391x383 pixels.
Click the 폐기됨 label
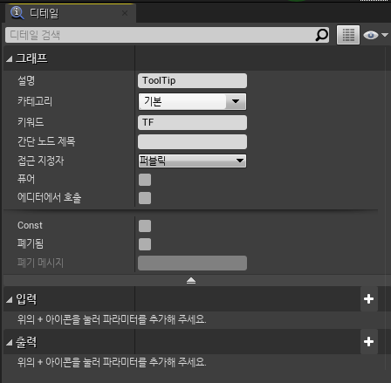coord(31,243)
